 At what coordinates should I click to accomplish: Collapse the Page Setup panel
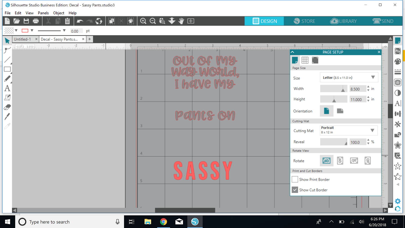pyautogui.click(x=293, y=52)
